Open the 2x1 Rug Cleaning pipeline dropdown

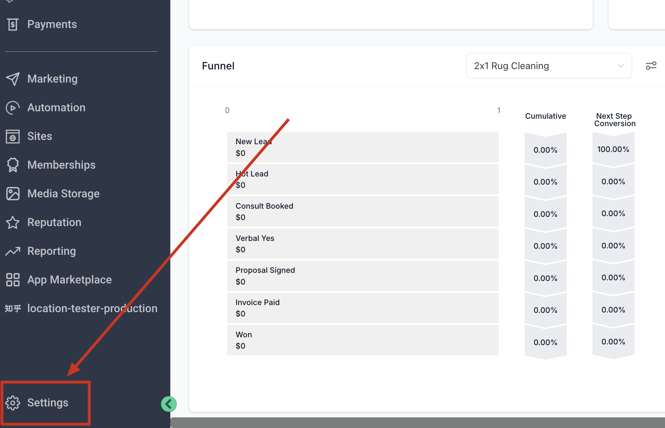tap(549, 66)
